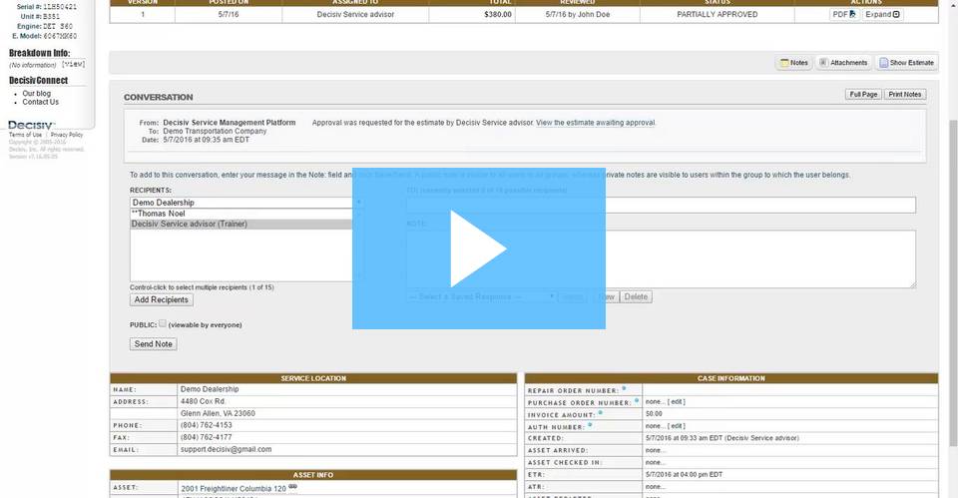The image size is (958, 498).
Task: View Breakdown Info details
Action: (73, 64)
